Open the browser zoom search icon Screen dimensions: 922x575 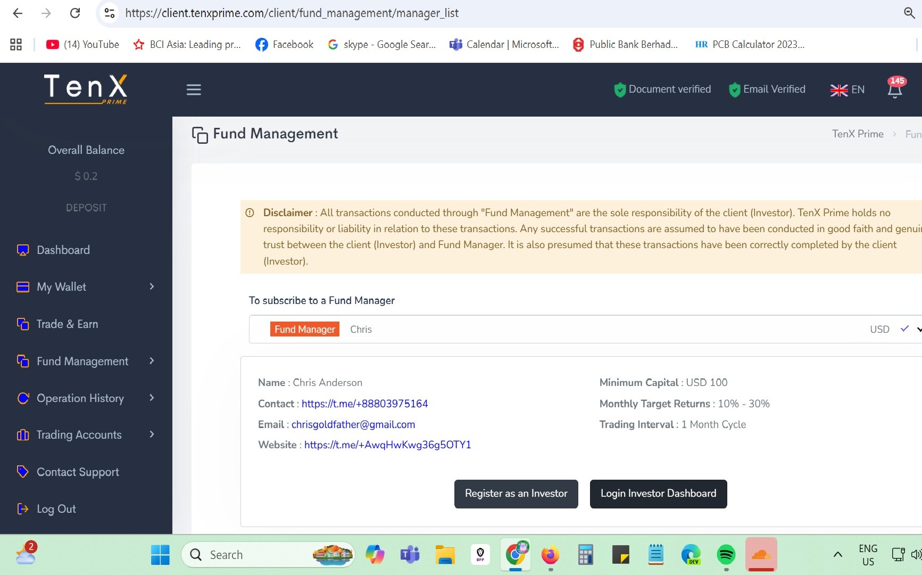click(x=910, y=13)
